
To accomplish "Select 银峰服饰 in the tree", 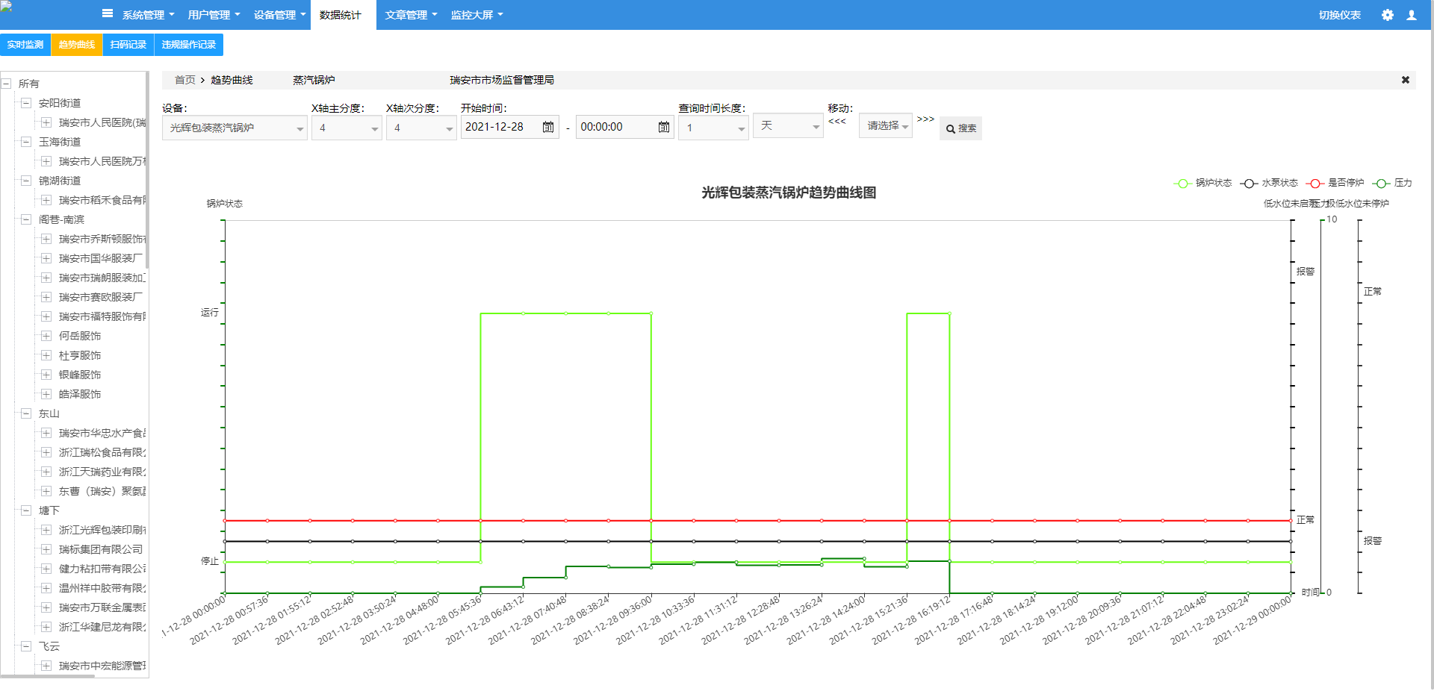I will (80, 375).
